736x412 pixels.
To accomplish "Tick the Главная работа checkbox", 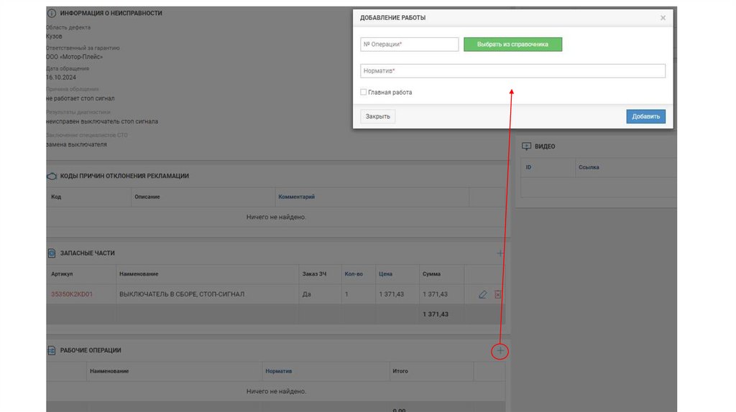I will pyautogui.click(x=363, y=93).
